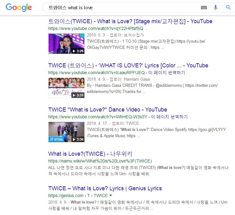Screen dimensions: 235x215
Task: Click the text '2018. 4. 9. - 업로더: Hamtaro Gasa'
Action: 118,79
